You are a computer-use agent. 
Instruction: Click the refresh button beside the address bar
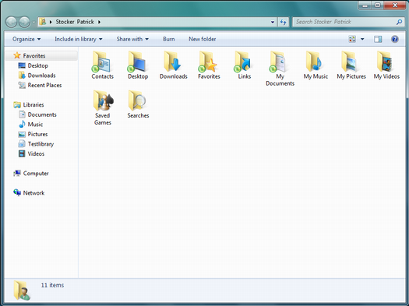[283, 22]
